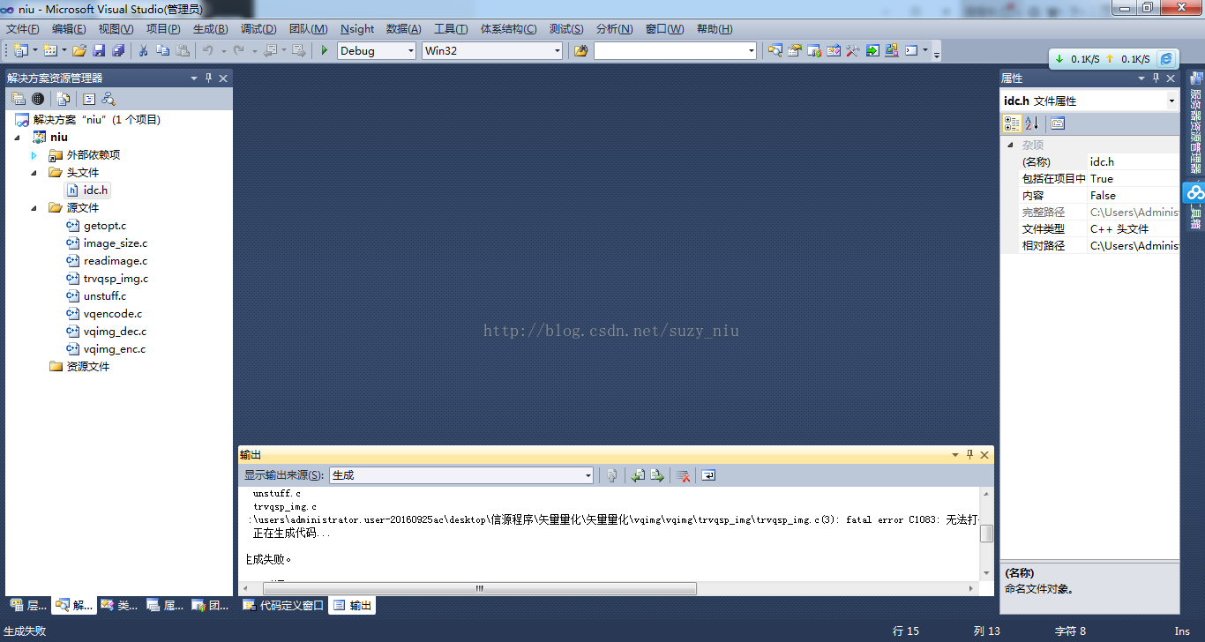Switch to the 代码定义窗口 tab
Viewport: 1205px width, 642px height.
(x=282, y=606)
